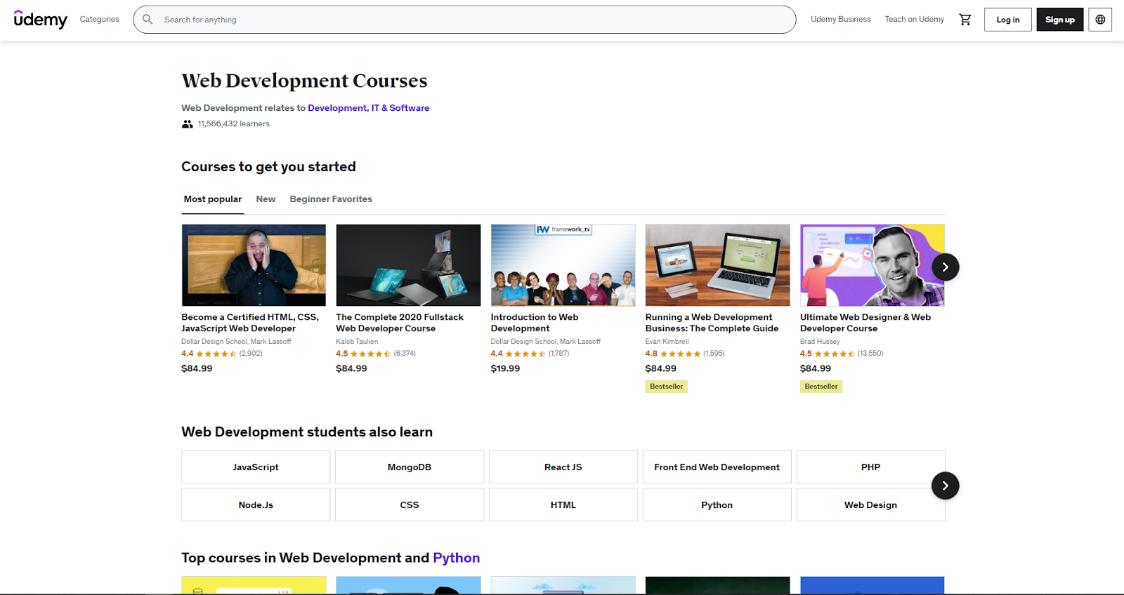Open the language globe selector

[1100, 20]
